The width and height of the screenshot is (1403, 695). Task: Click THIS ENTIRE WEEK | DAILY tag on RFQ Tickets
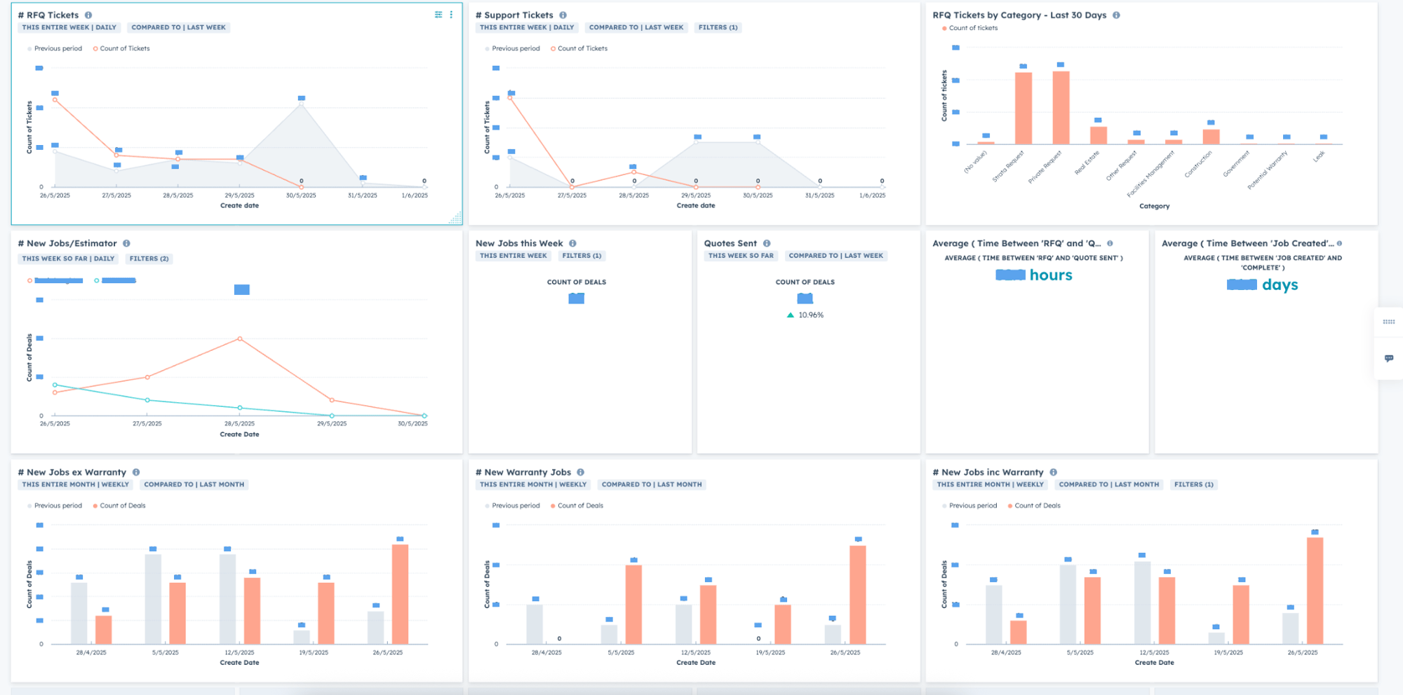pos(69,28)
